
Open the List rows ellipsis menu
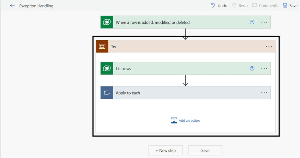coord(264,68)
